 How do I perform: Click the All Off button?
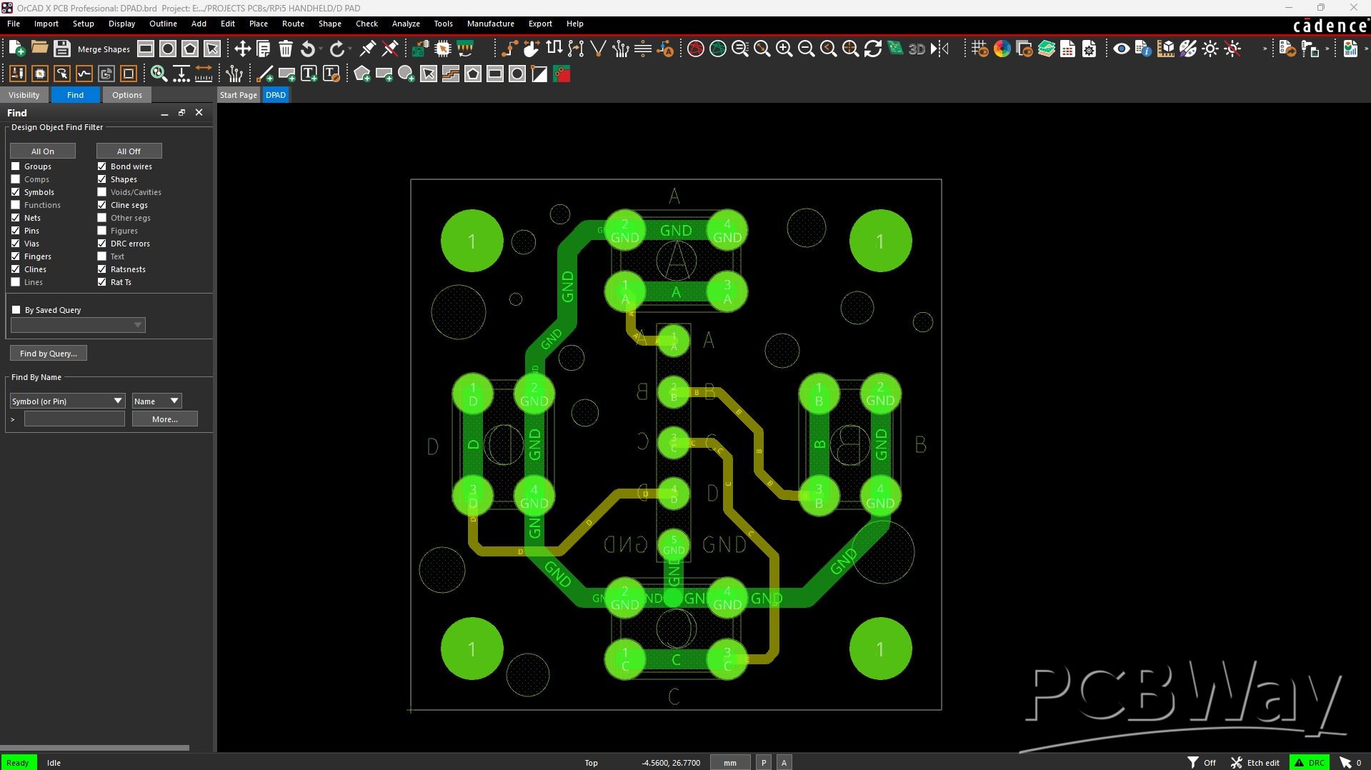pos(129,151)
